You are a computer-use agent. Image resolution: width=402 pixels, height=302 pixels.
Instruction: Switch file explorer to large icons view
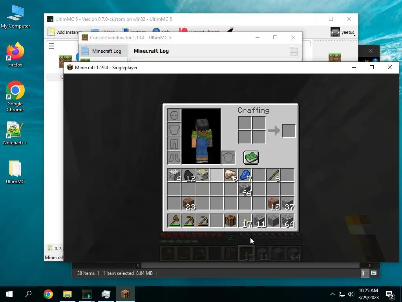[374, 273]
